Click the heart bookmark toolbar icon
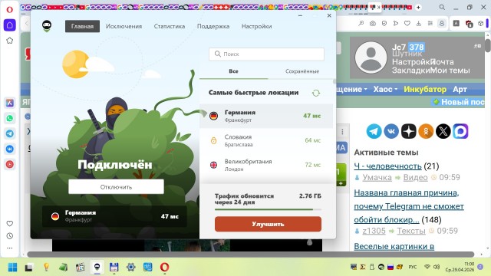The image size is (491, 276). click(x=407, y=24)
